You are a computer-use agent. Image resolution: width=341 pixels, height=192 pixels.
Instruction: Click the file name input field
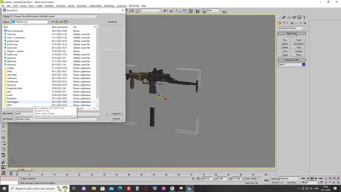[58, 114]
